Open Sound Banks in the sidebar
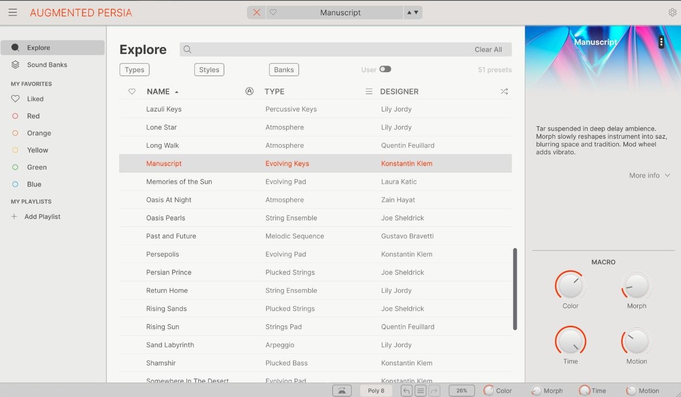The height and width of the screenshot is (397, 681). click(47, 65)
